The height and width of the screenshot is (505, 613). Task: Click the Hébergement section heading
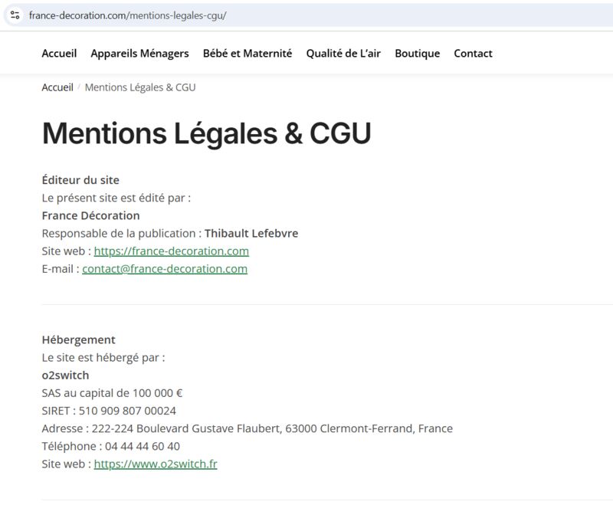coord(78,339)
